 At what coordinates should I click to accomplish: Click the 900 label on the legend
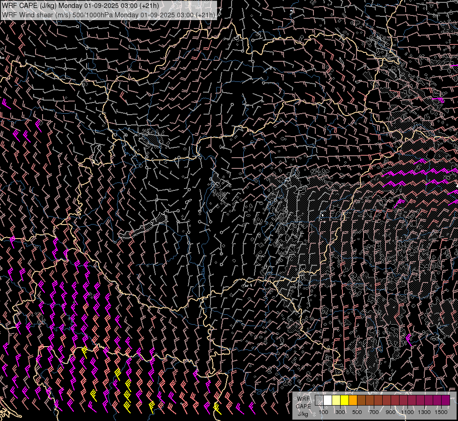[x=391, y=412]
